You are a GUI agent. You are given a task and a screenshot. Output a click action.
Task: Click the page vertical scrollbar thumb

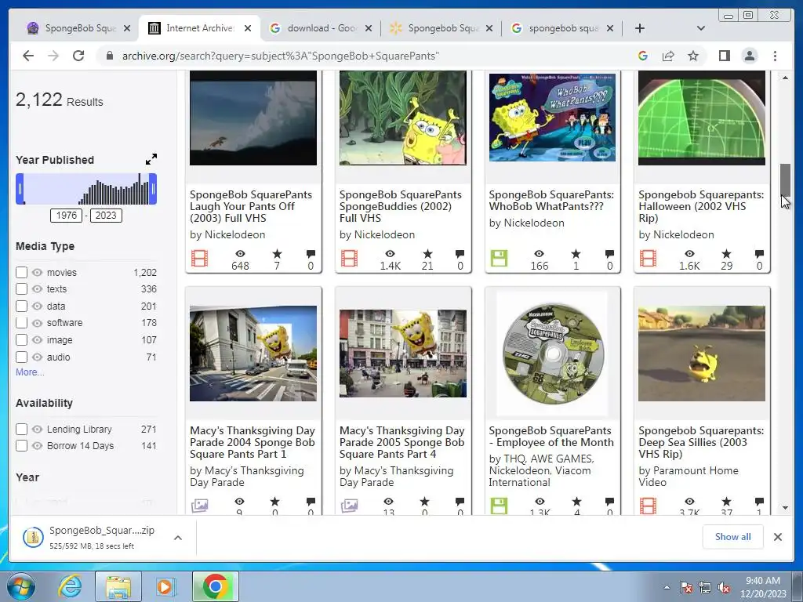pos(785,180)
